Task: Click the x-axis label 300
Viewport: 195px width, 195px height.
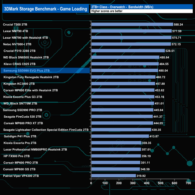Action: coord(133,183)
